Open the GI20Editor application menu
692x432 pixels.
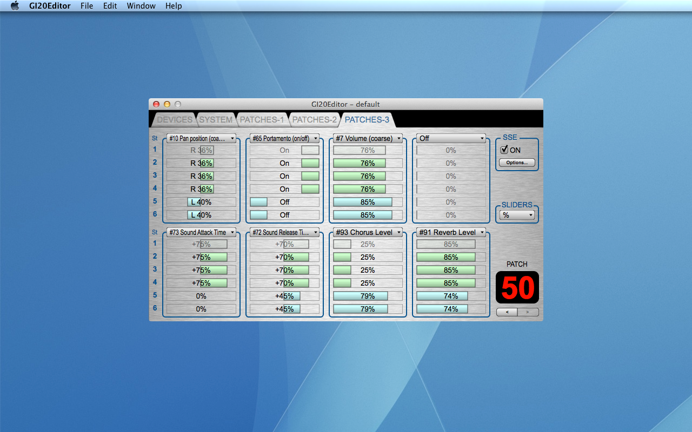tap(50, 6)
